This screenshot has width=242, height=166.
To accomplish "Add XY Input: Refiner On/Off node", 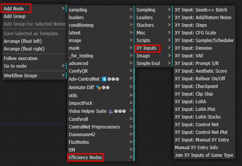I will tap(204, 79).
